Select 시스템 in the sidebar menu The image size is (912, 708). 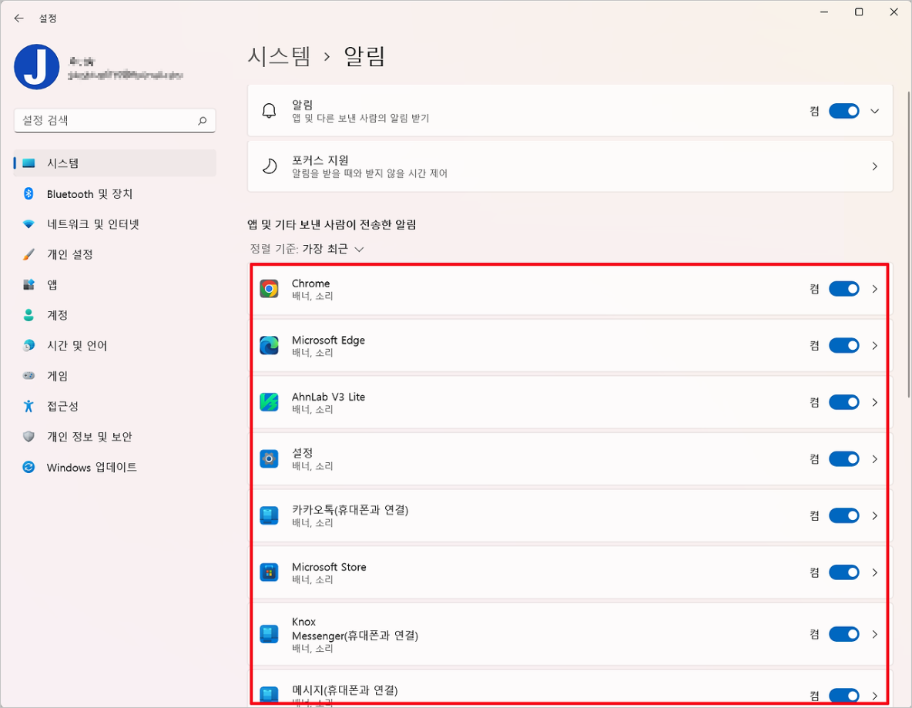coord(58,163)
